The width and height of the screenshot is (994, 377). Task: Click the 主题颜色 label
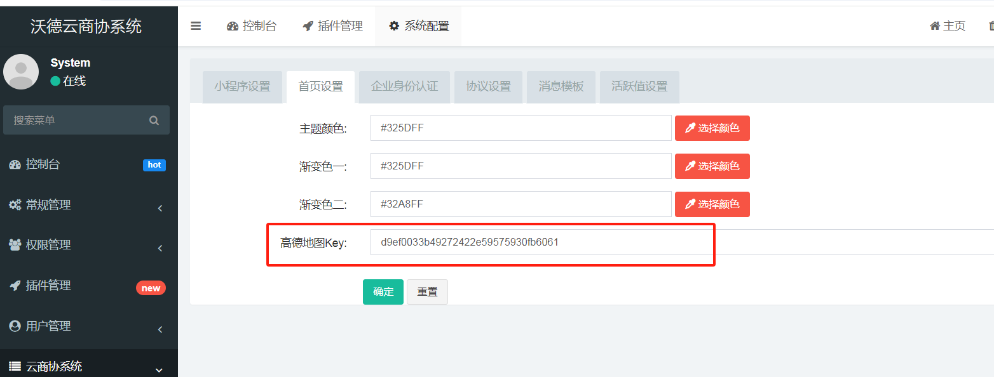click(323, 129)
